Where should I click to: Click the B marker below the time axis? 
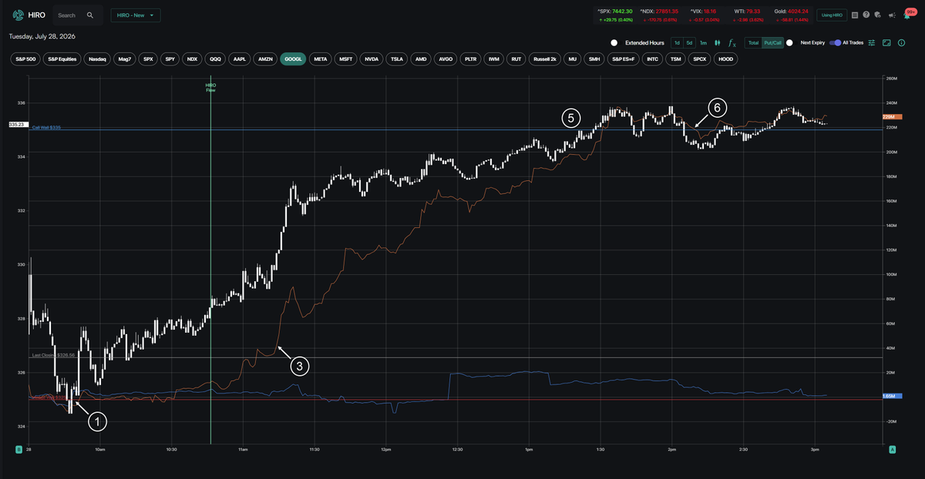(18, 448)
